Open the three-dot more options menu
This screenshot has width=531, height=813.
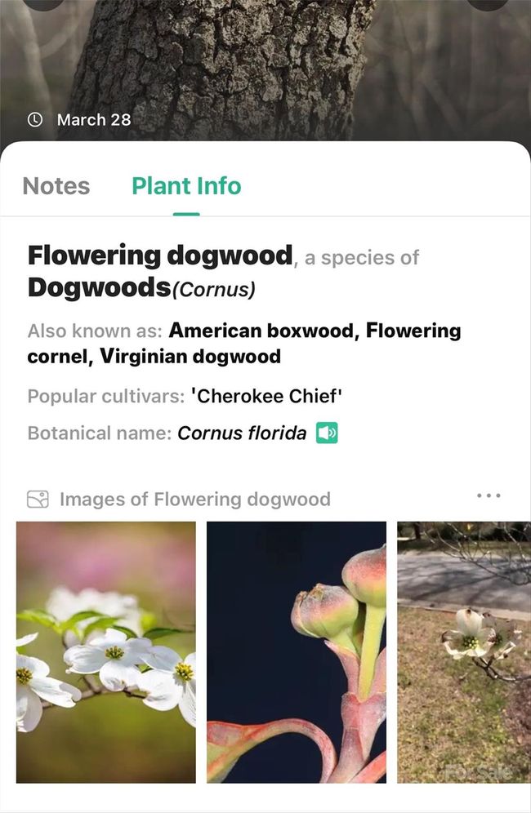[x=488, y=495]
